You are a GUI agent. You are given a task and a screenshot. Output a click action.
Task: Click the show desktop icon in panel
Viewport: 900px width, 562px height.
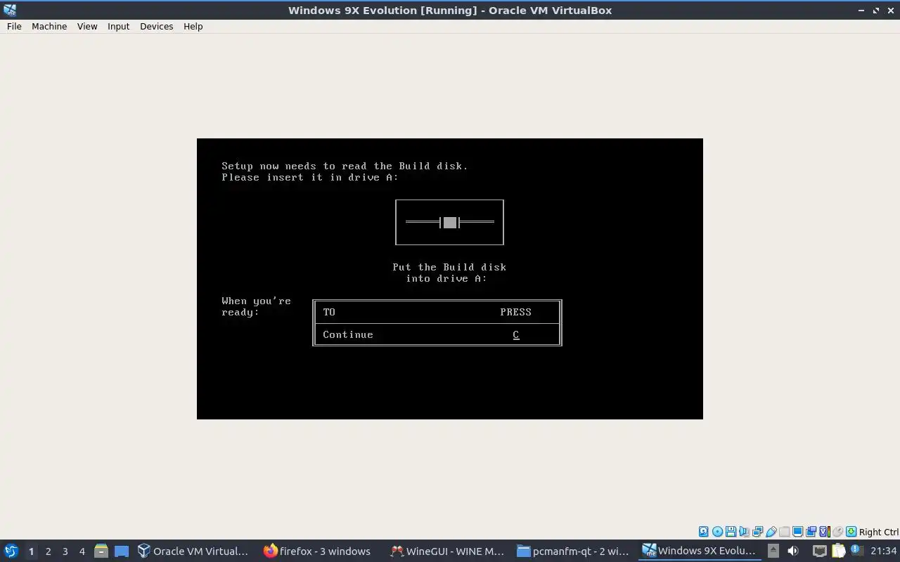click(122, 551)
